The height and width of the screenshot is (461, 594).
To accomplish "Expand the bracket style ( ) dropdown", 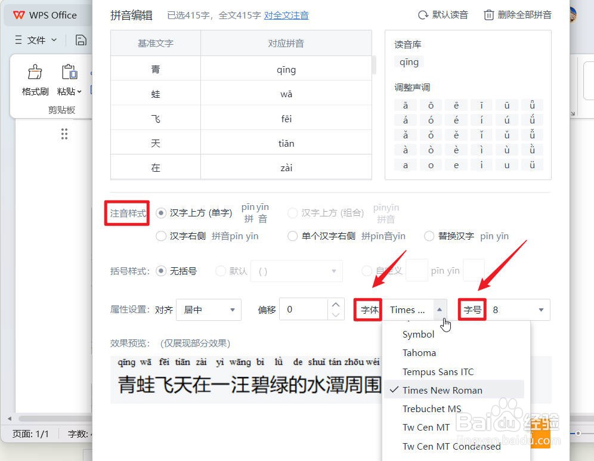I will 296,271.
